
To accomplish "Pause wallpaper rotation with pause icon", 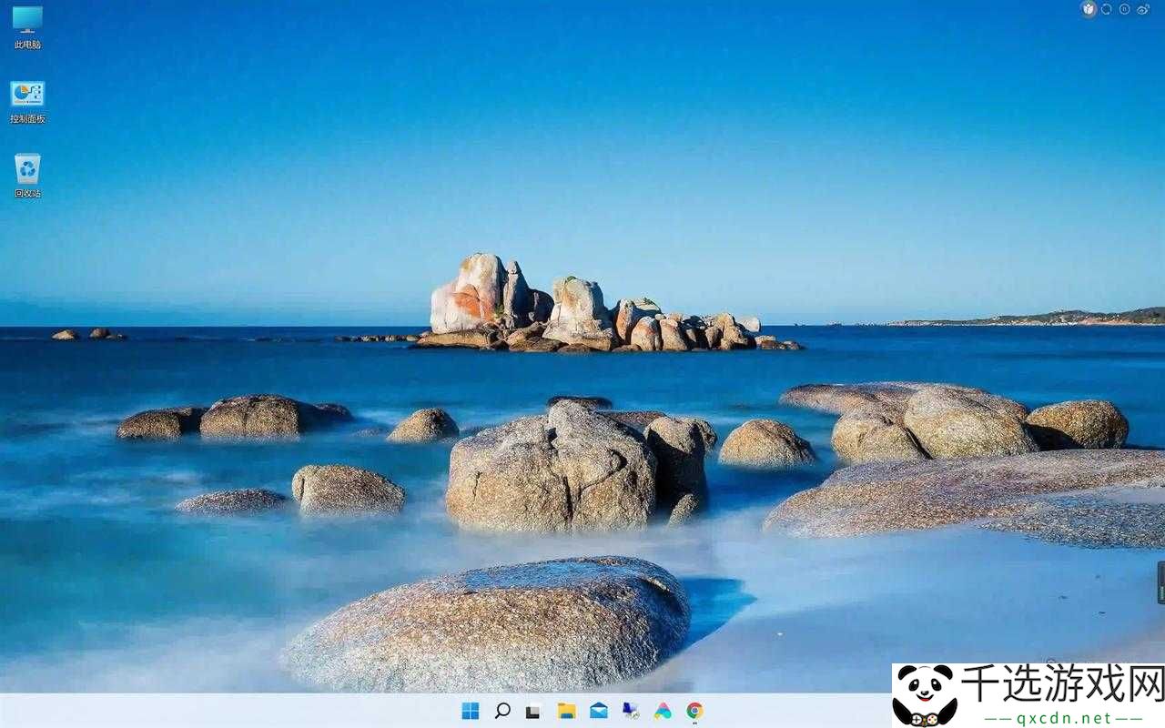I will click(x=1124, y=9).
